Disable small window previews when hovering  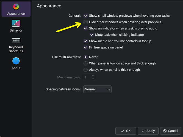tap(85, 16)
